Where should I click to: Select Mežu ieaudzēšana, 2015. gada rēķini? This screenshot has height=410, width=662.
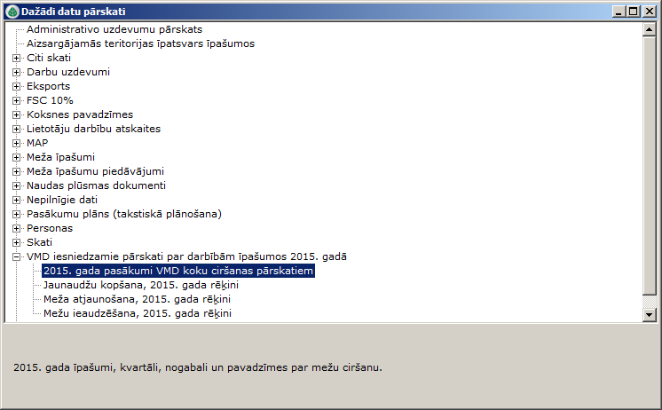click(x=137, y=313)
